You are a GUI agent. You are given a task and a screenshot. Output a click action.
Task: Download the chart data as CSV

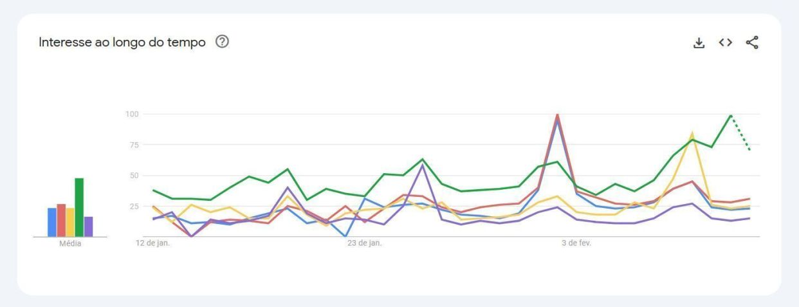pos(699,43)
